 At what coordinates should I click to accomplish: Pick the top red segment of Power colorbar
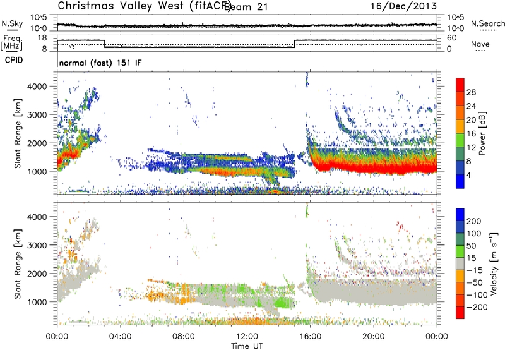(x=460, y=85)
